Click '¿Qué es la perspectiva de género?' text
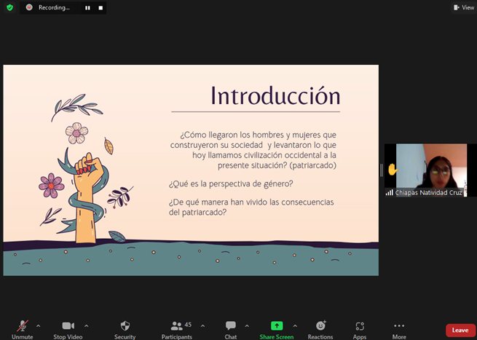 click(231, 183)
